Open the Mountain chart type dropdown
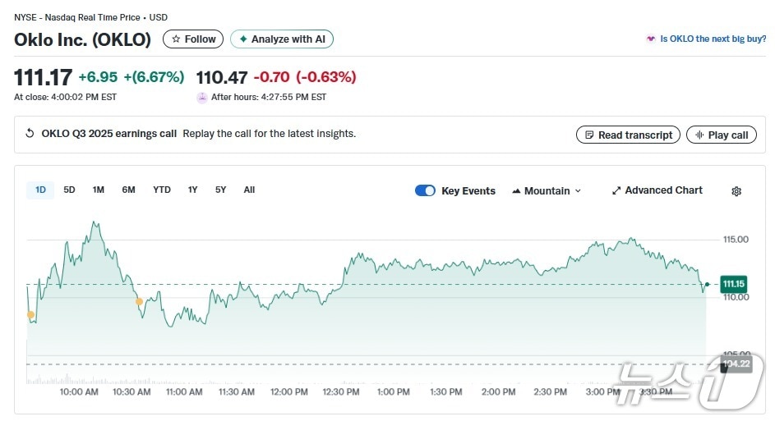This screenshot has height=421, width=775. point(547,190)
